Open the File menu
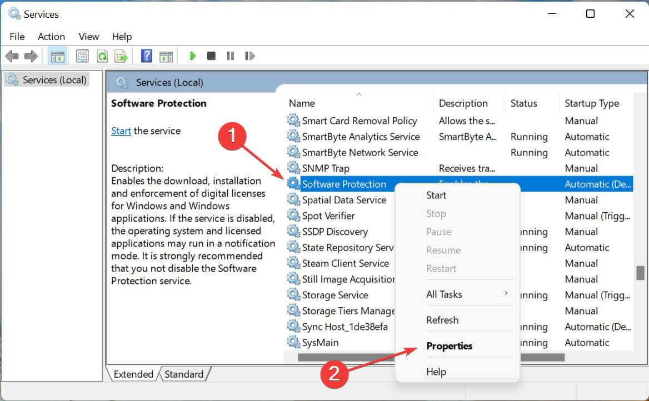The width and height of the screenshot is (649, 401). (x=17, y=37)
